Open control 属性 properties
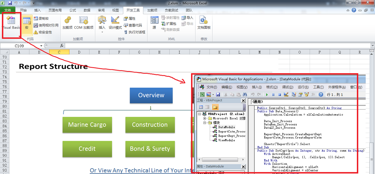 (130, 18)
